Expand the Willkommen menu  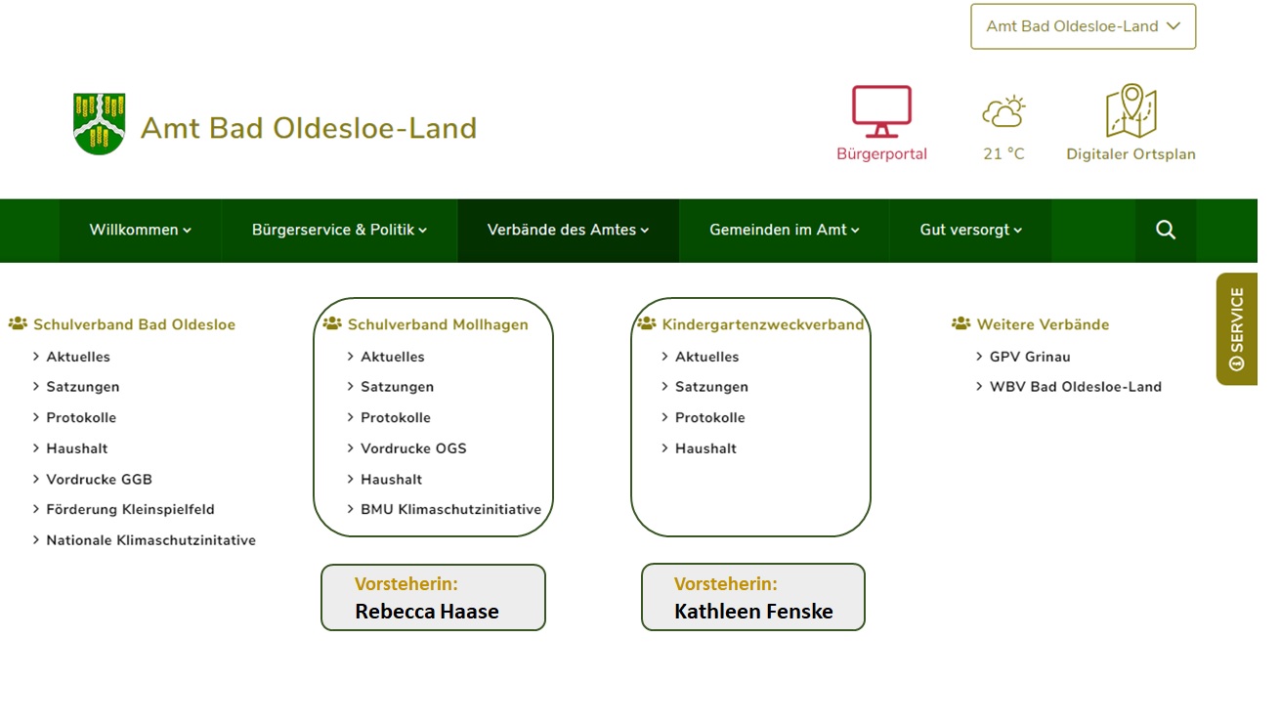[x=140, y=230]
